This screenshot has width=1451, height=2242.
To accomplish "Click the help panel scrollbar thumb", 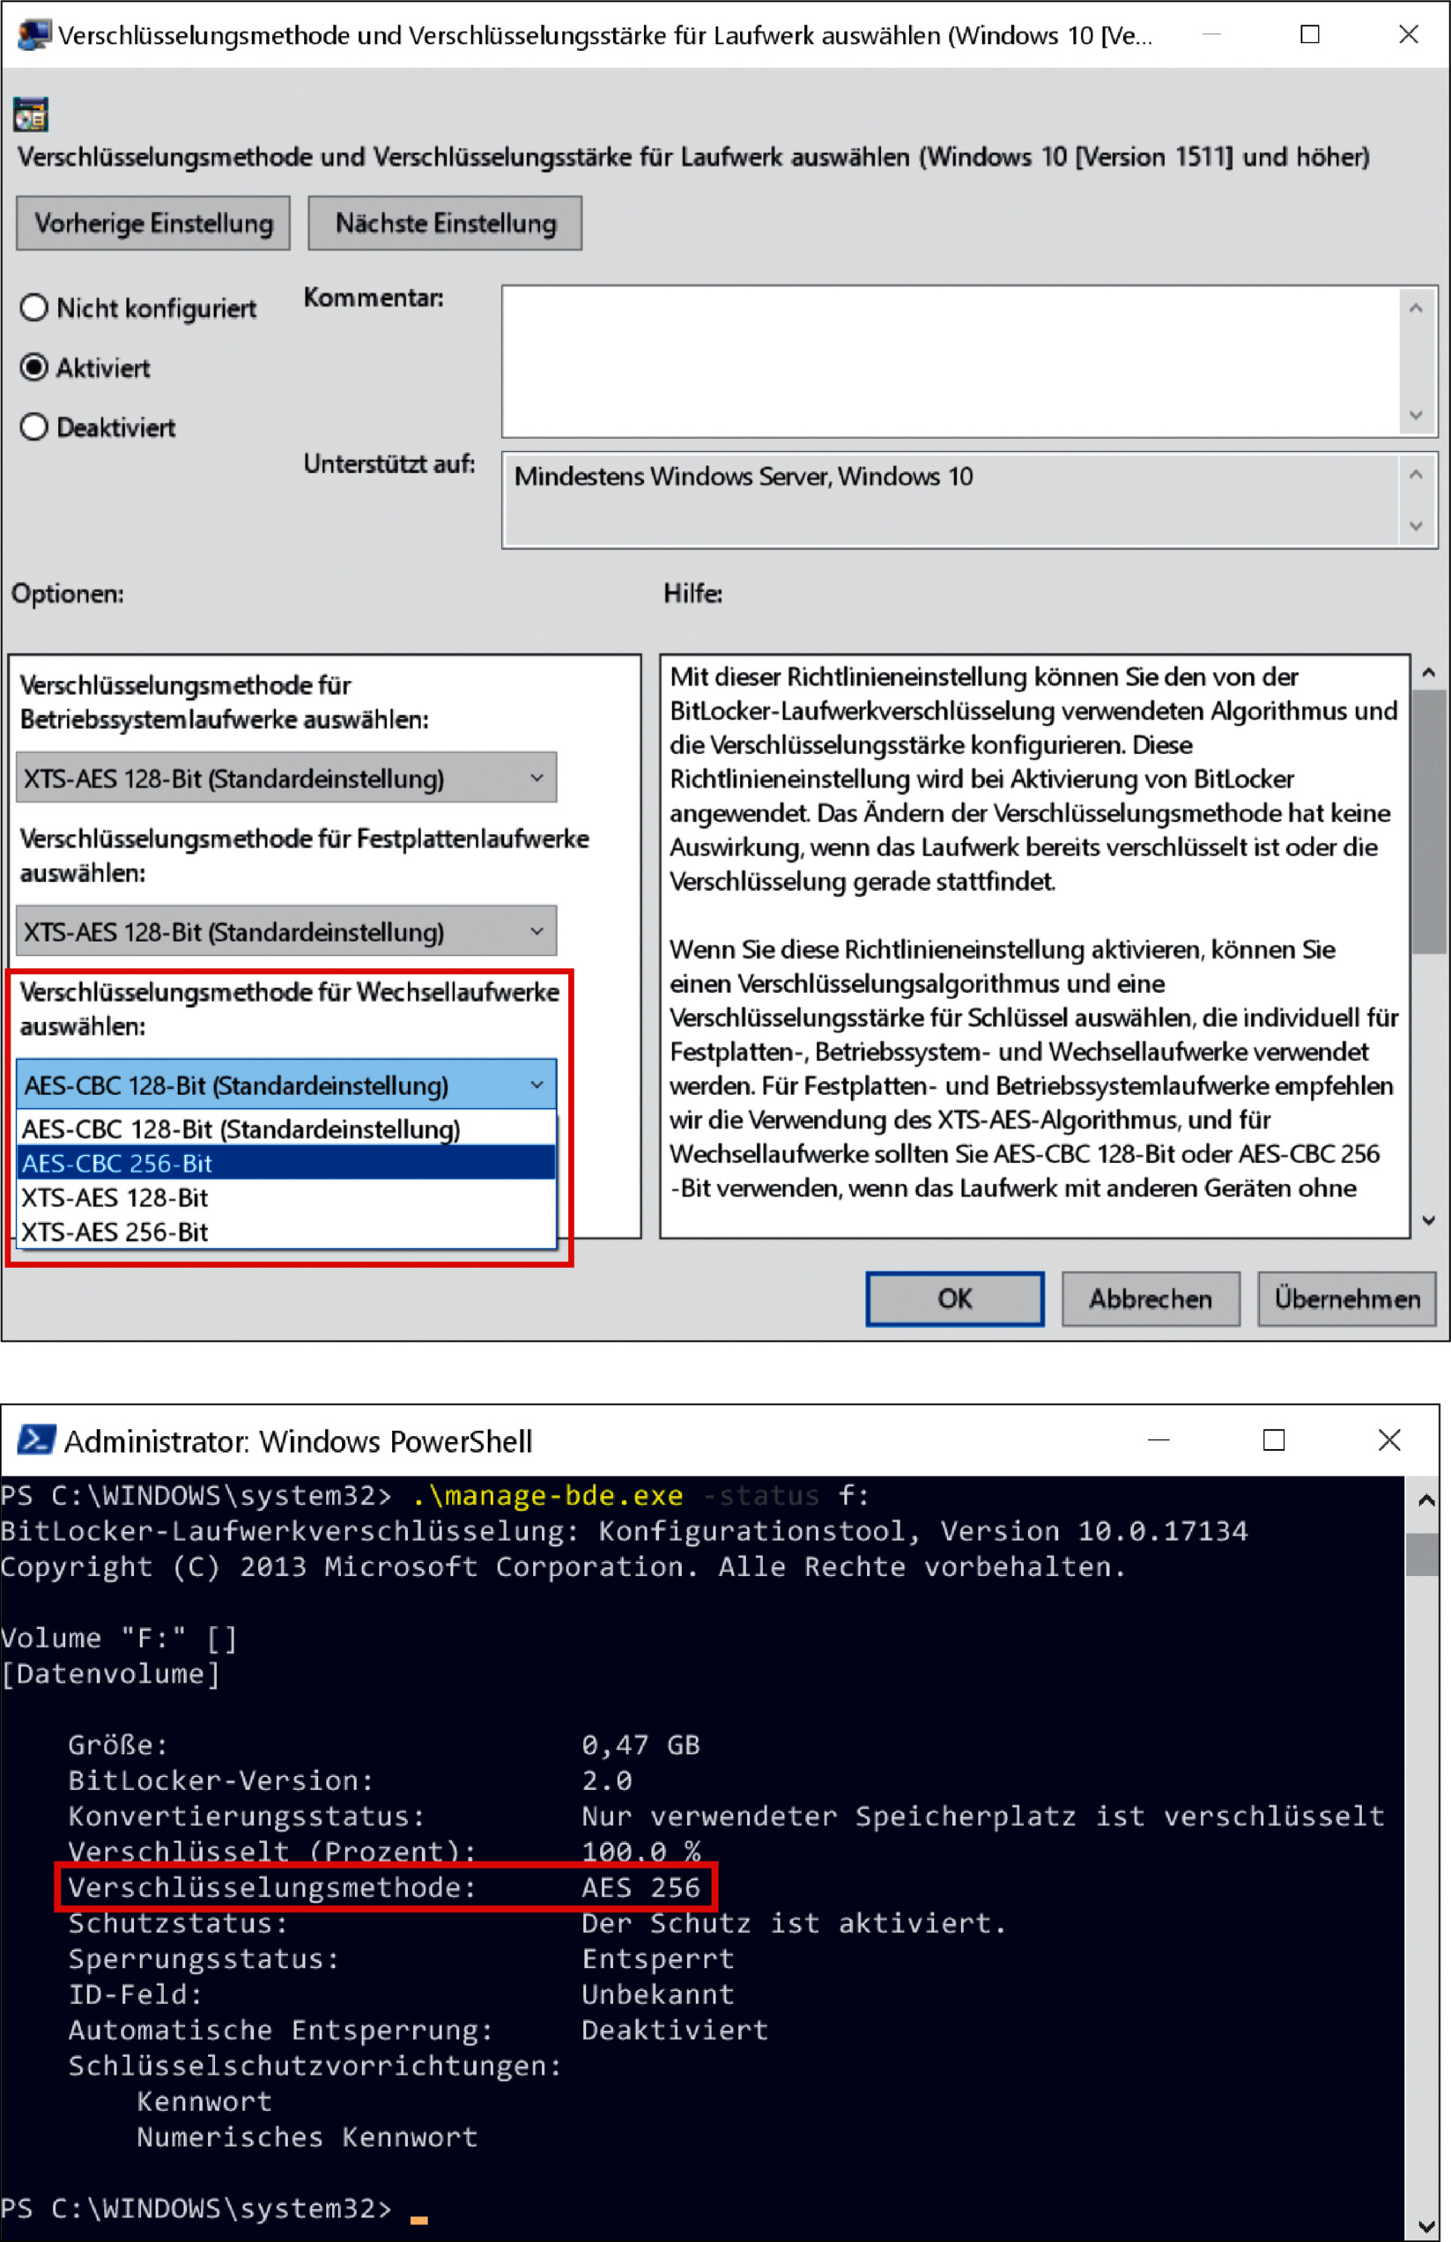I will pos(1428,819).
